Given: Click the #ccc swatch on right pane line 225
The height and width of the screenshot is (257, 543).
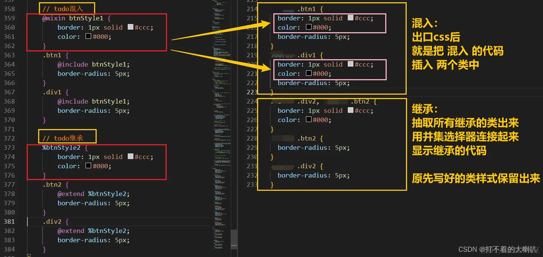Looking at the screenshot, I should click(x=350, y=110).
